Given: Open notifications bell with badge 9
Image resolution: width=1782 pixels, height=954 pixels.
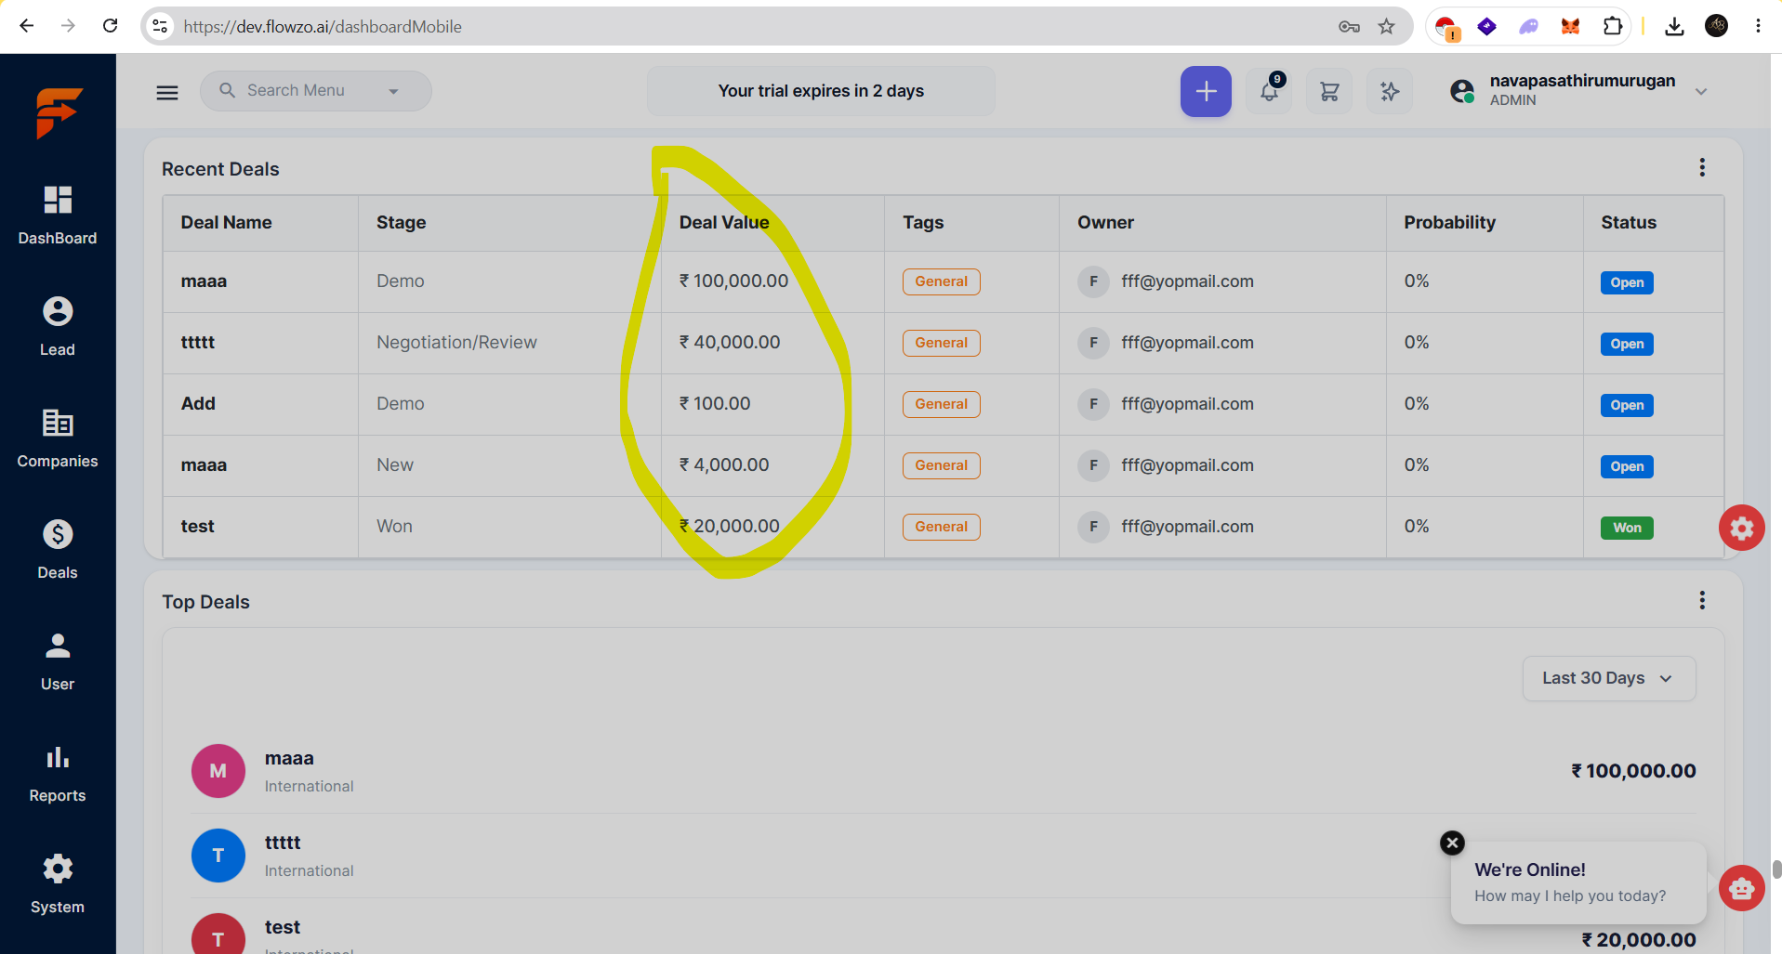Looking at the screenshot, I should pyautogui.click(x=1270, y=90).
